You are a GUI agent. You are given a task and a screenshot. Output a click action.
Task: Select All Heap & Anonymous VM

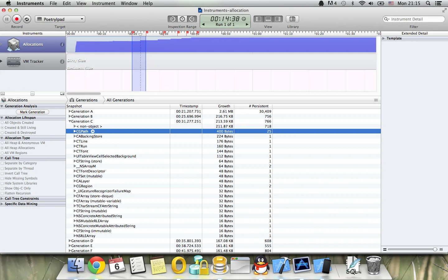pos(2,143)
